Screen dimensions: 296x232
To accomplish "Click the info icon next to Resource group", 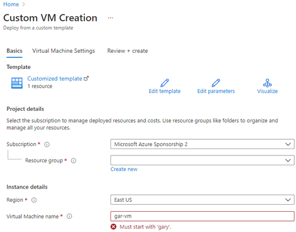I will [73, 161].
